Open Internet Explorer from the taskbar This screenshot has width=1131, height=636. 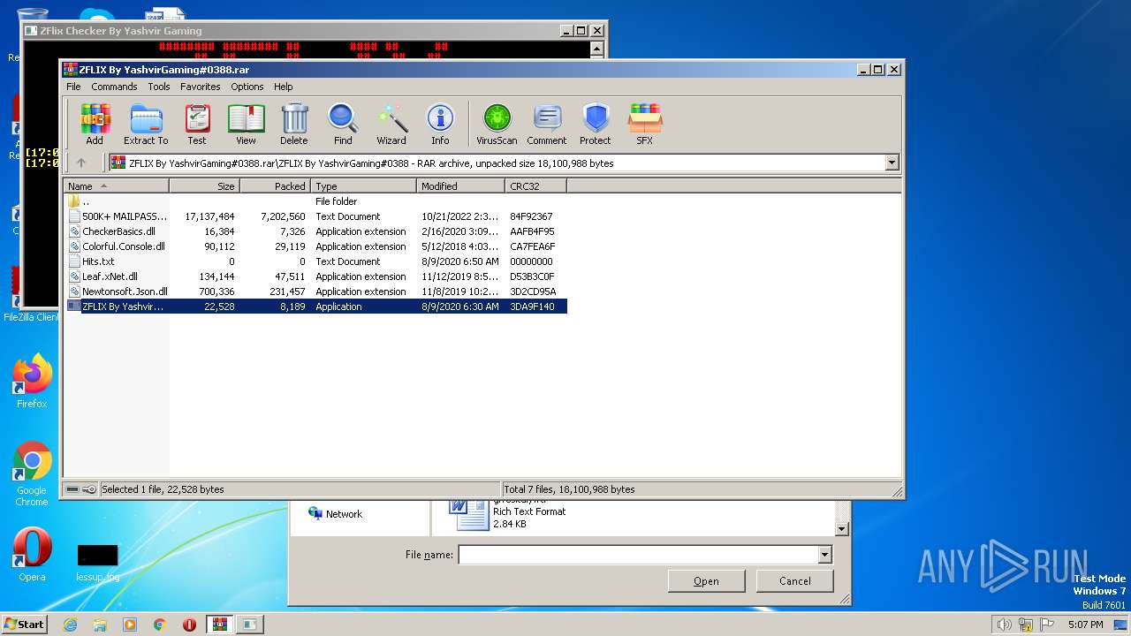[x=70, y=625]
